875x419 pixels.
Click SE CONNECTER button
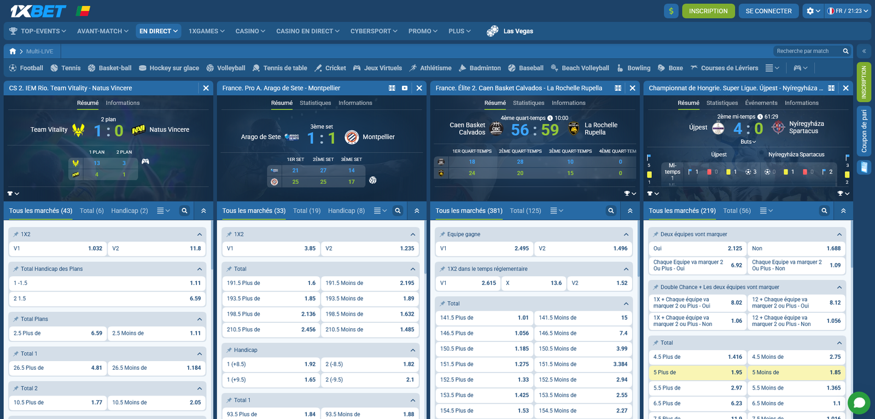[x=768, y=11]
